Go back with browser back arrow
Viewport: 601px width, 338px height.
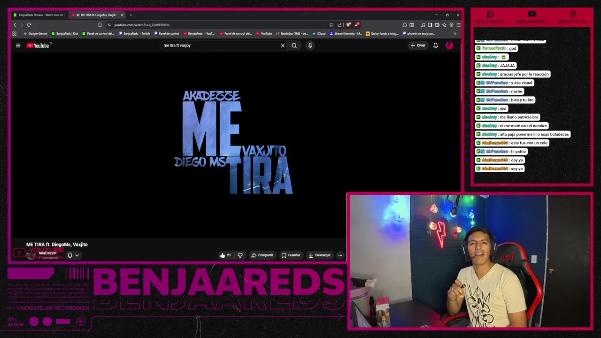coord(15,25)
